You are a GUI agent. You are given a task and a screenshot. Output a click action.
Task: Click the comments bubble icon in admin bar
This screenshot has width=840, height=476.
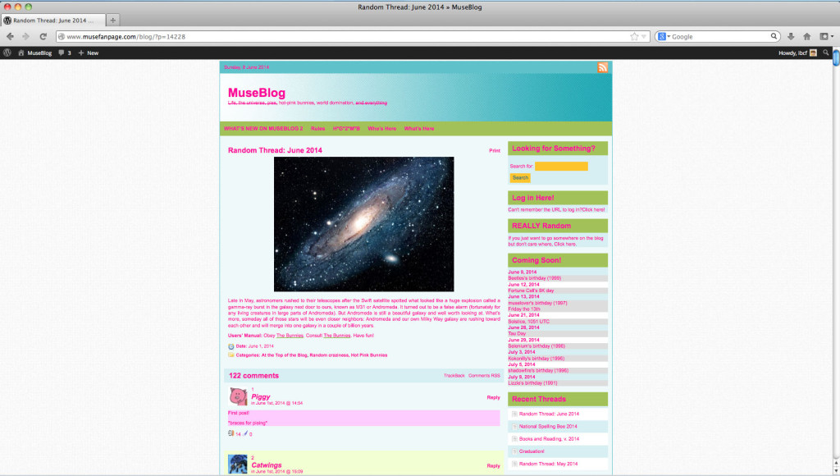[62, 53]
